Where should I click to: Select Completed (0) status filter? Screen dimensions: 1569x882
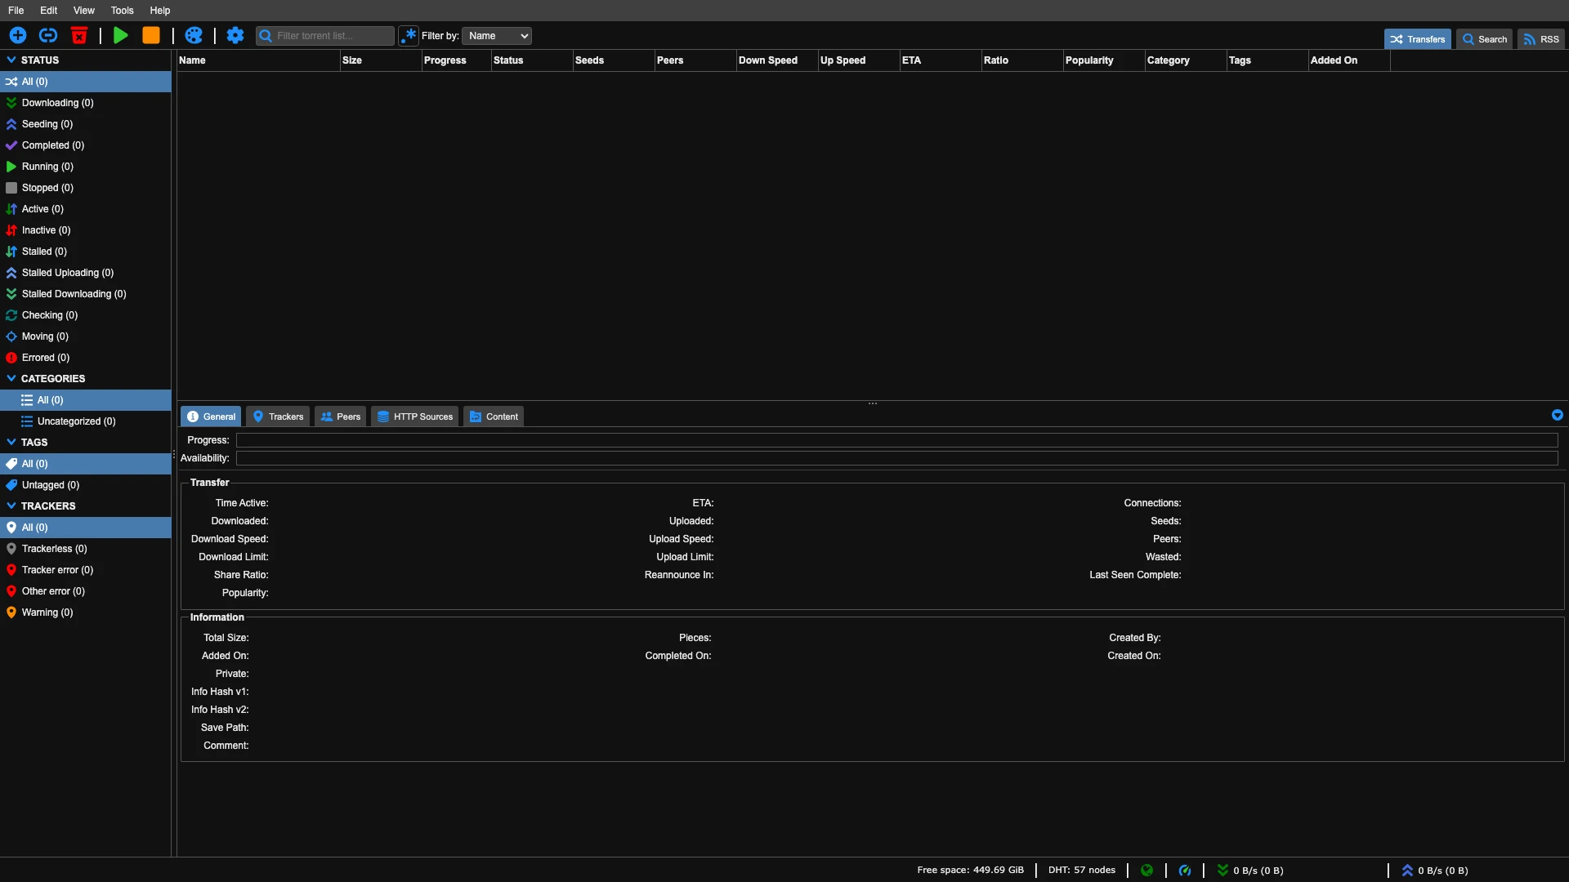click(x=86, y=145)
